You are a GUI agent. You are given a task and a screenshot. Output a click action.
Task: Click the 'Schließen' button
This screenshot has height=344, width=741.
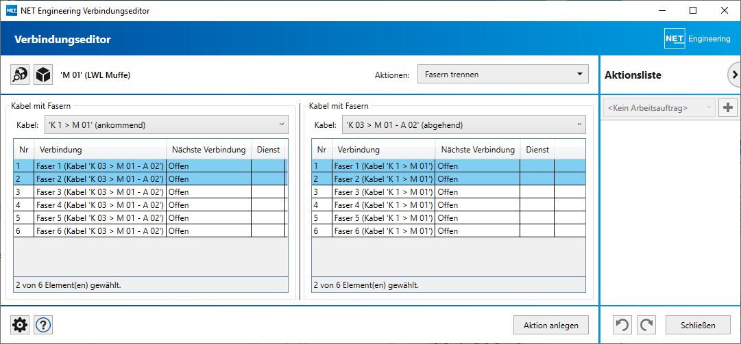tap(698, 325)
